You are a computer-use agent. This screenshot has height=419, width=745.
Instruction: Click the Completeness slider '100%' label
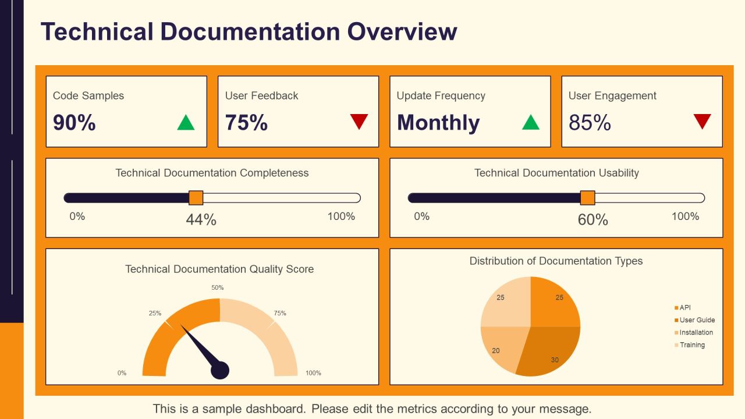pyautogui.click(x=341, y=216)
